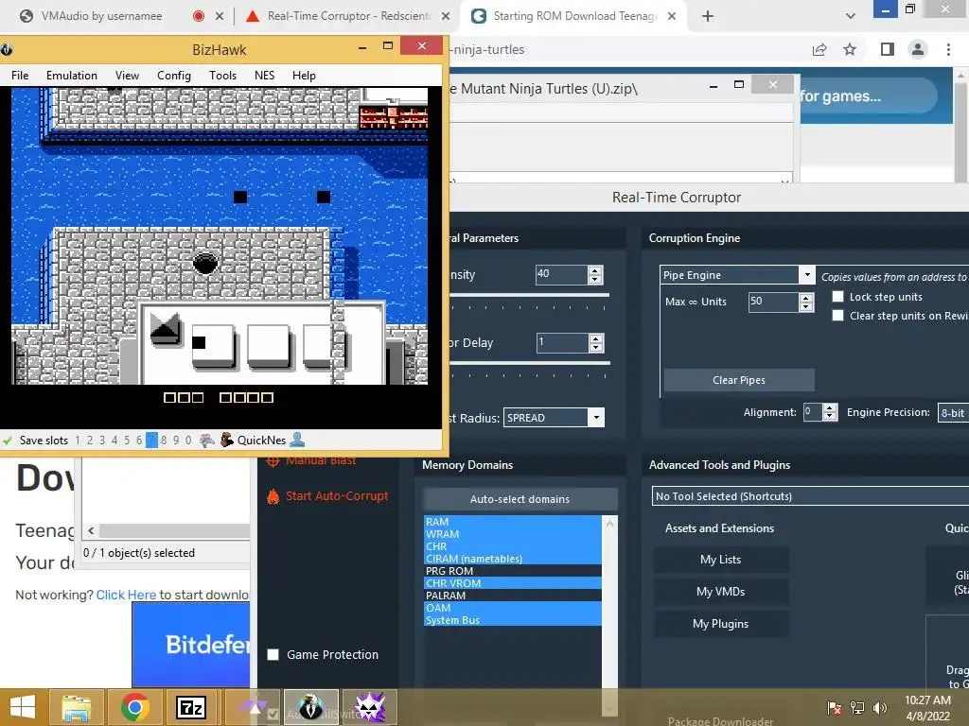Open the purple spiky RTC taskbar icon
969x726 pixels.
point(370,707)
